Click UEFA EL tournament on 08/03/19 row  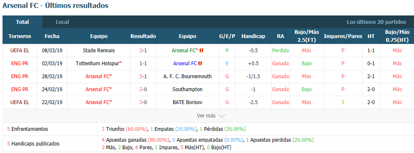[x=20, y=51]
